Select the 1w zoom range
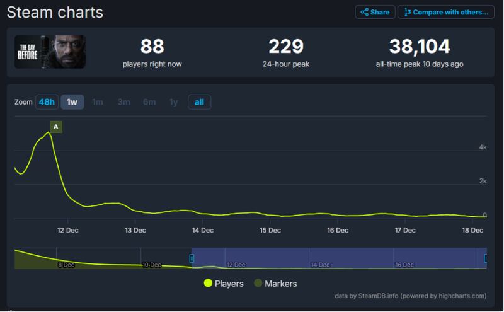Screen dimensions: 504x312 pyautogui.click(x=72, y=102)
